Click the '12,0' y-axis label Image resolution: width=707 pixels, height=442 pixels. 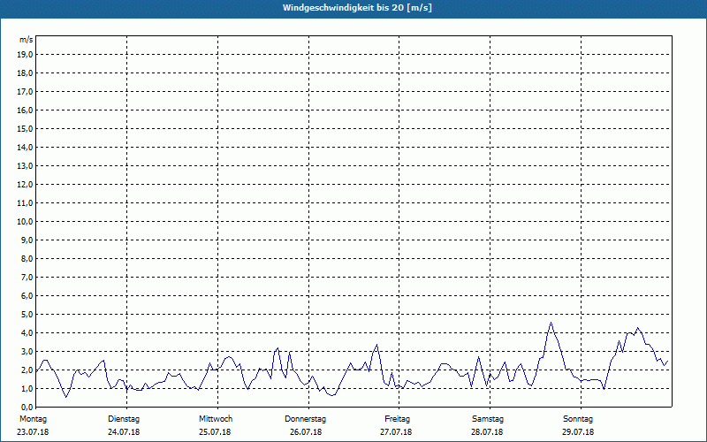pos(24,185)
